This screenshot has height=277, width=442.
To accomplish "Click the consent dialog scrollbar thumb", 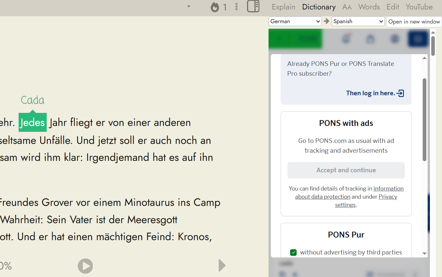I will tap(424, 119).
